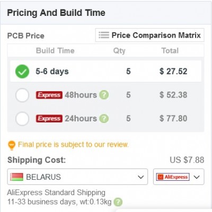Click Express badge on 24hours row
The height and width of the screenshot is (212, 212).
click(x=49, y=118)
